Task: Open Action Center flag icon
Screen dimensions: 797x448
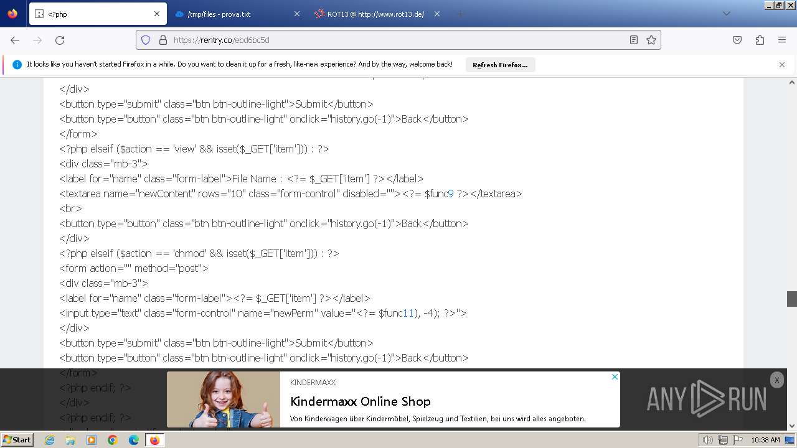Action: (738, 440)
